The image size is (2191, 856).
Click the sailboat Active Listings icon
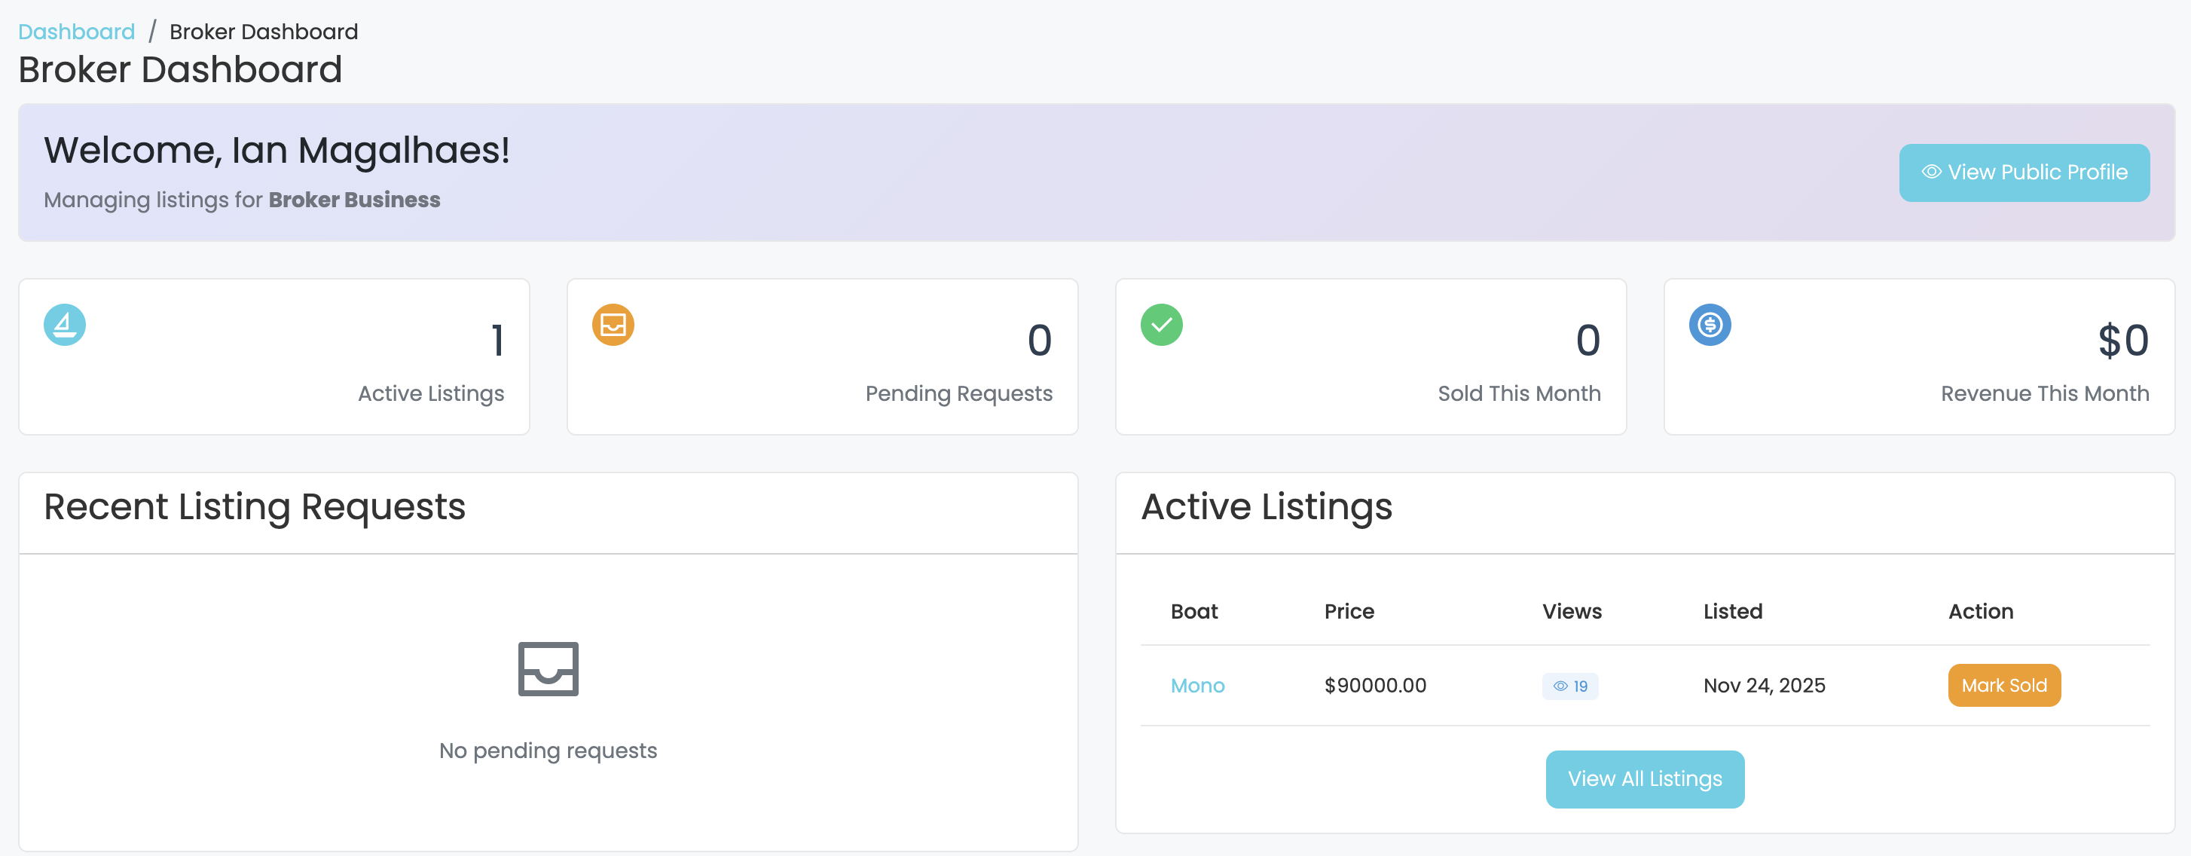click(65, 324)
